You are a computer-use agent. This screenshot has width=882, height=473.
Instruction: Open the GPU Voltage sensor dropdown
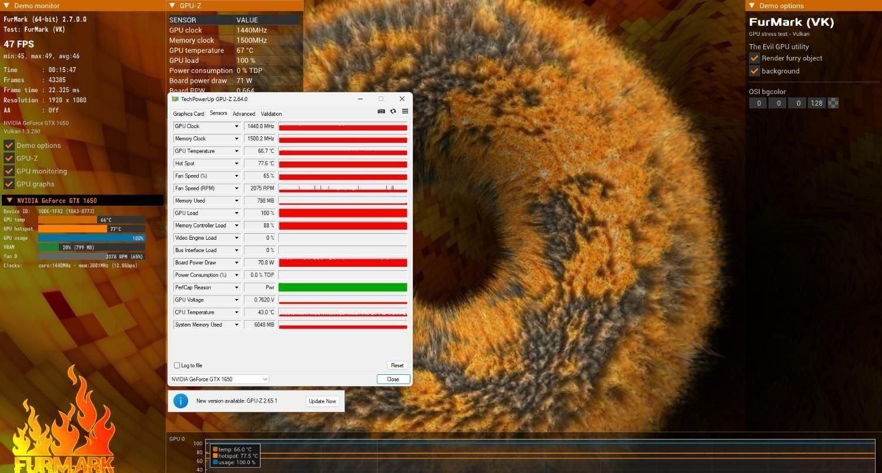point(237,300)
